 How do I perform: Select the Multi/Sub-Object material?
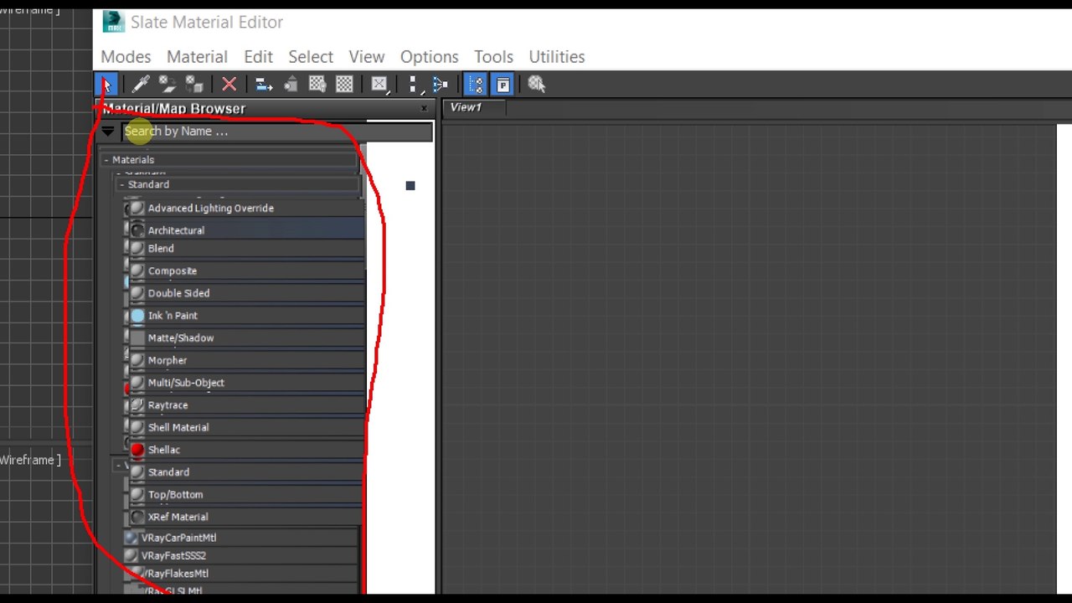(245, 383)
